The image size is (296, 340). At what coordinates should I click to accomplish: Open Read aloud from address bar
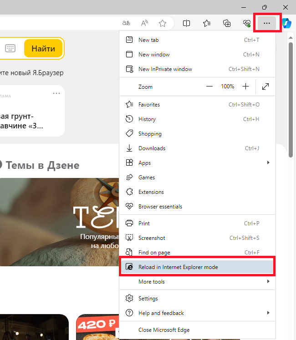[144, 23]
